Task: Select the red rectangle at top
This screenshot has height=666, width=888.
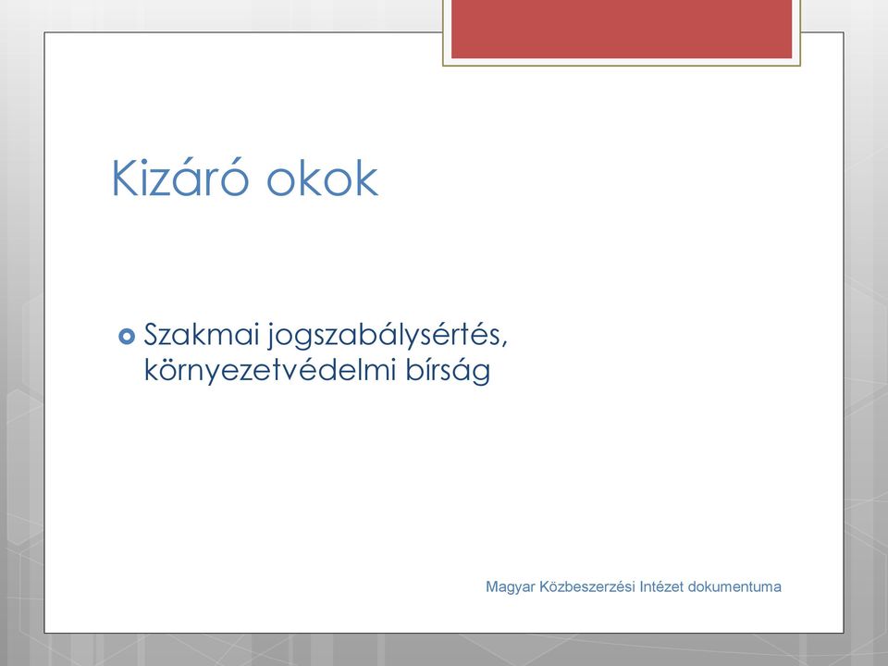Action: (622, 29)
